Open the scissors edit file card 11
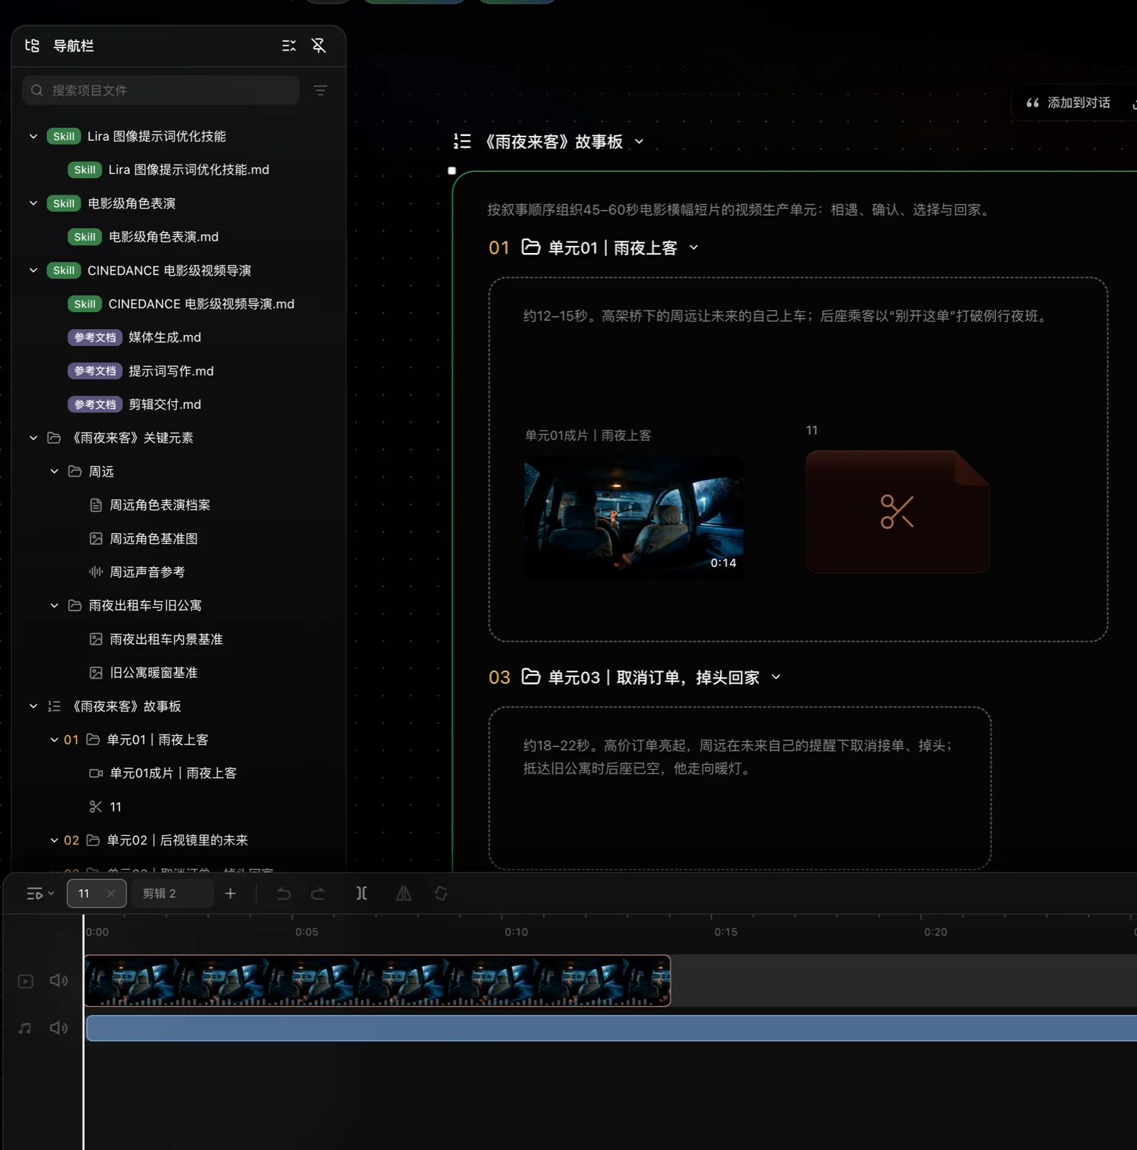The height and width of the screenshot is (1150, 1137). (898, 512)
